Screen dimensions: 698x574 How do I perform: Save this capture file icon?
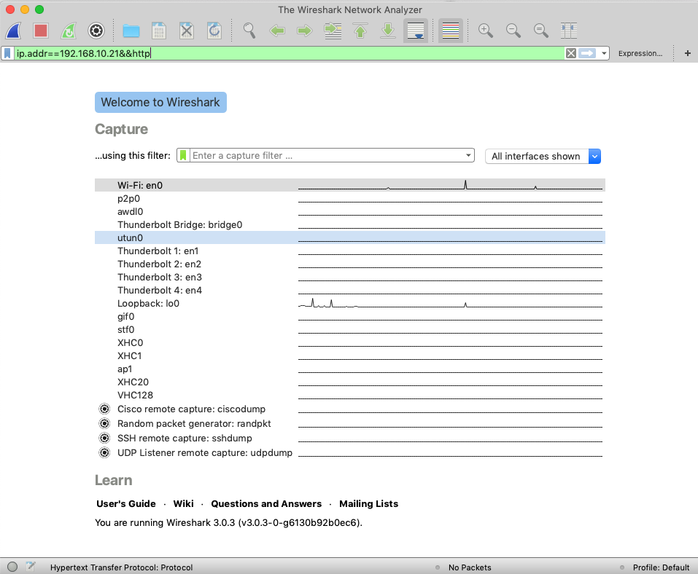click(159, 31)
